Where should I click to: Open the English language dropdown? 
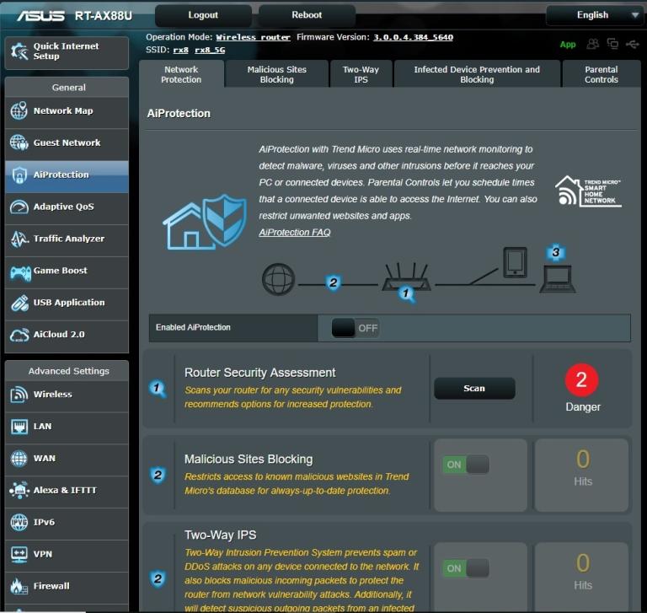tap(594, 15)
